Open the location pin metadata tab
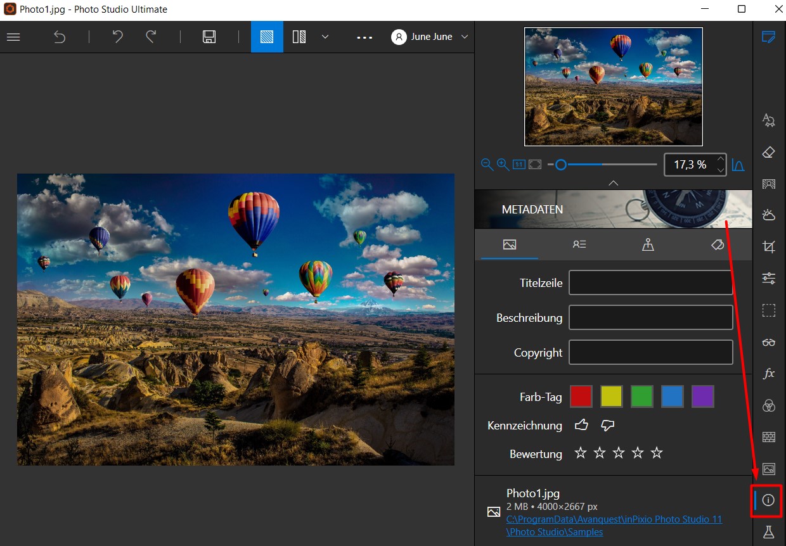The image size is (786, 546). (x=648, y=244)
